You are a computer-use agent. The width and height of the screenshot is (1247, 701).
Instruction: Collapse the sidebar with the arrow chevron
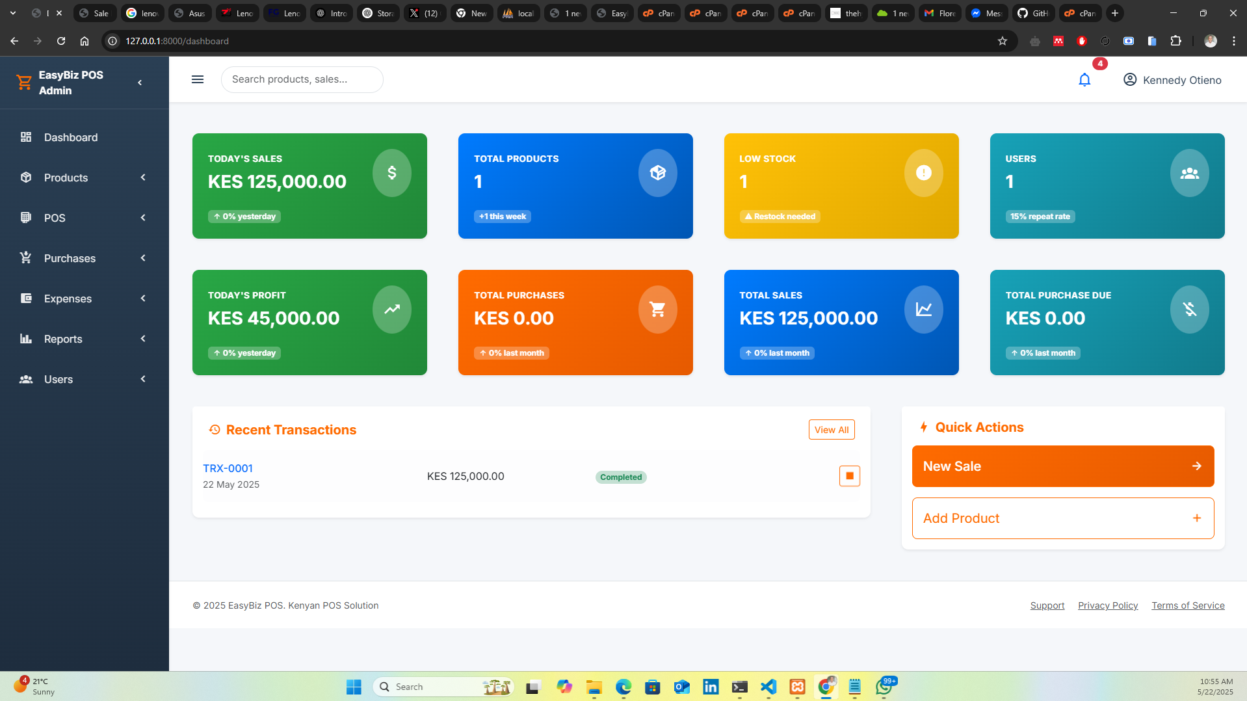click(x=139, y=82)
